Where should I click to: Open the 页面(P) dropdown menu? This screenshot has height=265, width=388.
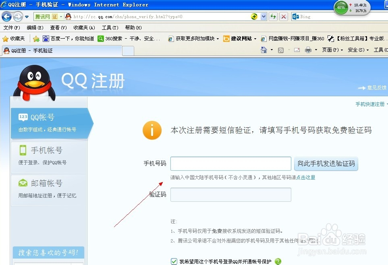point(332,50)
